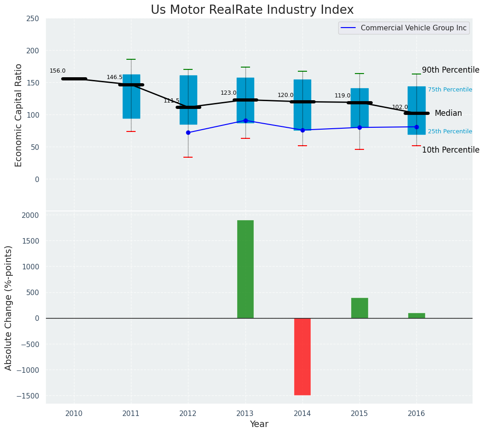Image resolution: width=484 pixels, height=433 pixels.
Task: Click the blue data point for 2013
Action: [x=245, y=120]
